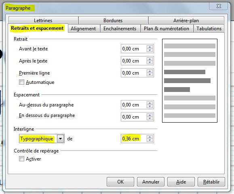Reset settings with Rétablir button

point(211,182)
